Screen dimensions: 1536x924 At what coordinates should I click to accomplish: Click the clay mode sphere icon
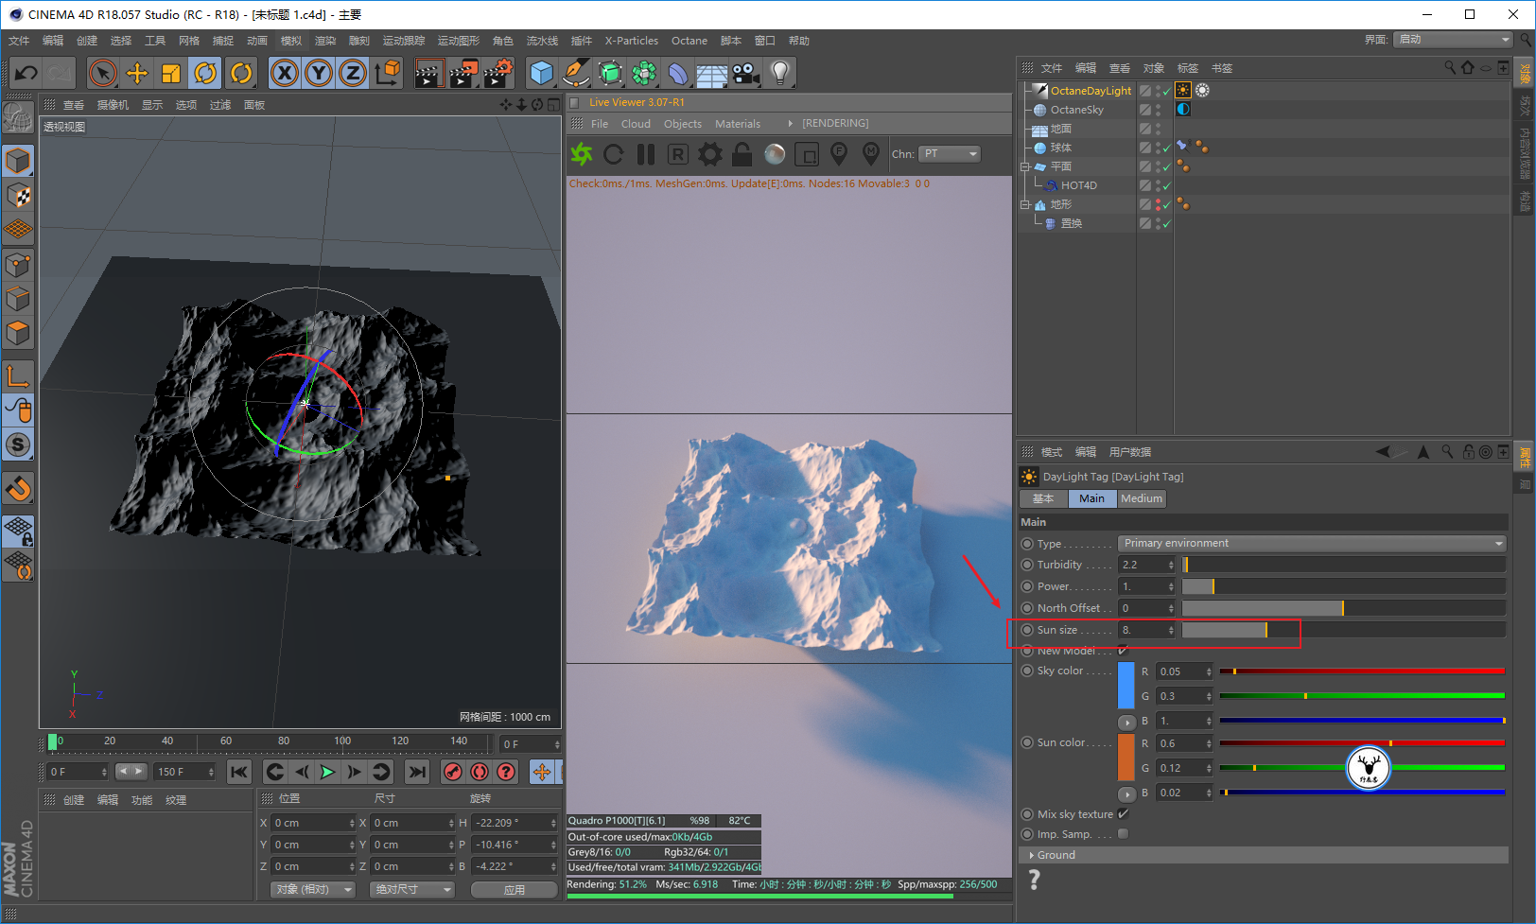click(x=775, y=153)
